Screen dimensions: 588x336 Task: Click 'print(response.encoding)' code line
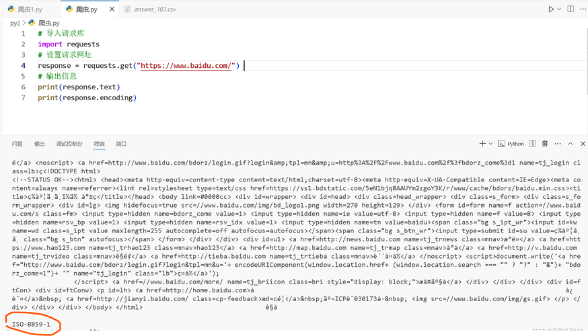click(87, 97)
